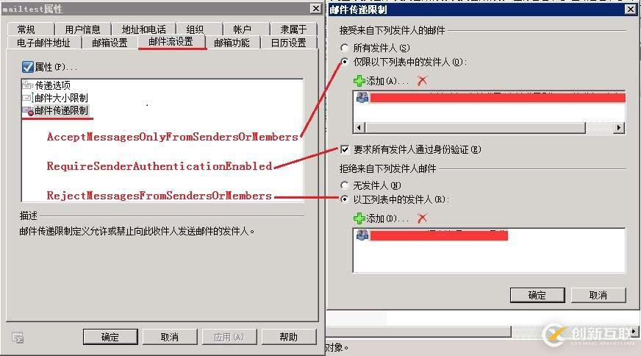Click the green plus icon for 添加(A)
Image resolution: width=641 pixels, height=356 pixels.
(359, 81)
